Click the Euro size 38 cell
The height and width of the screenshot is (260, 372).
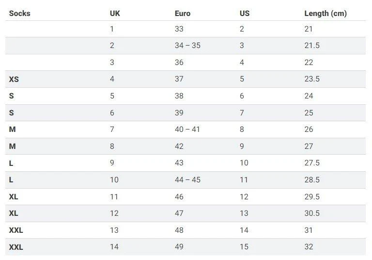coord(179,96)
